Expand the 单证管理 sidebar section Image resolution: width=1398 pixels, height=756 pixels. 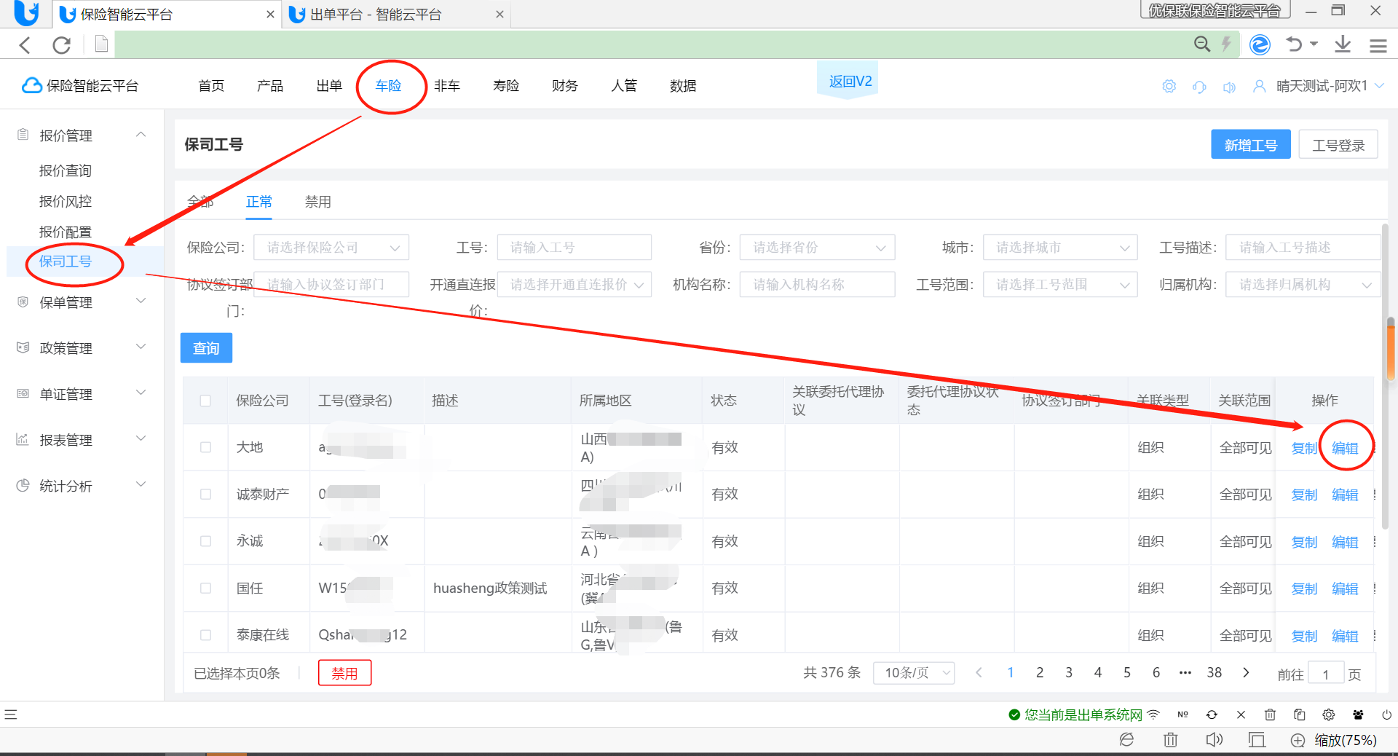coord(82,394)
